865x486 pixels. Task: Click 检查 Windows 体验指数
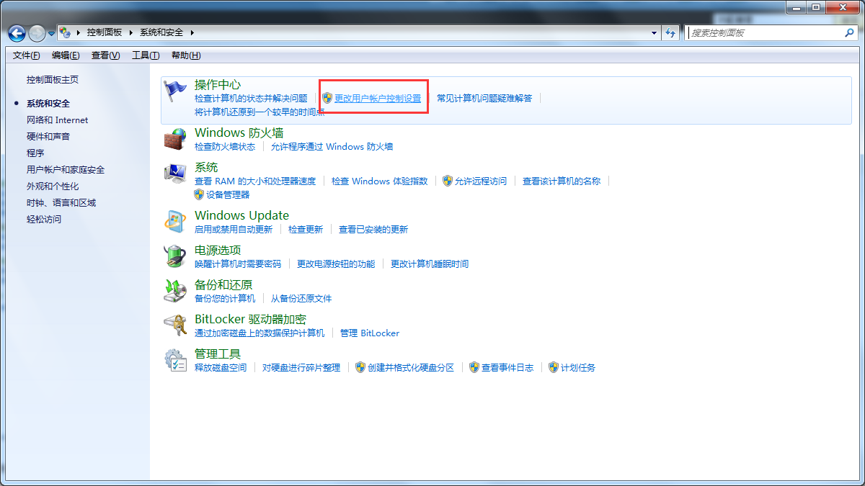click(x=380, y=181)
